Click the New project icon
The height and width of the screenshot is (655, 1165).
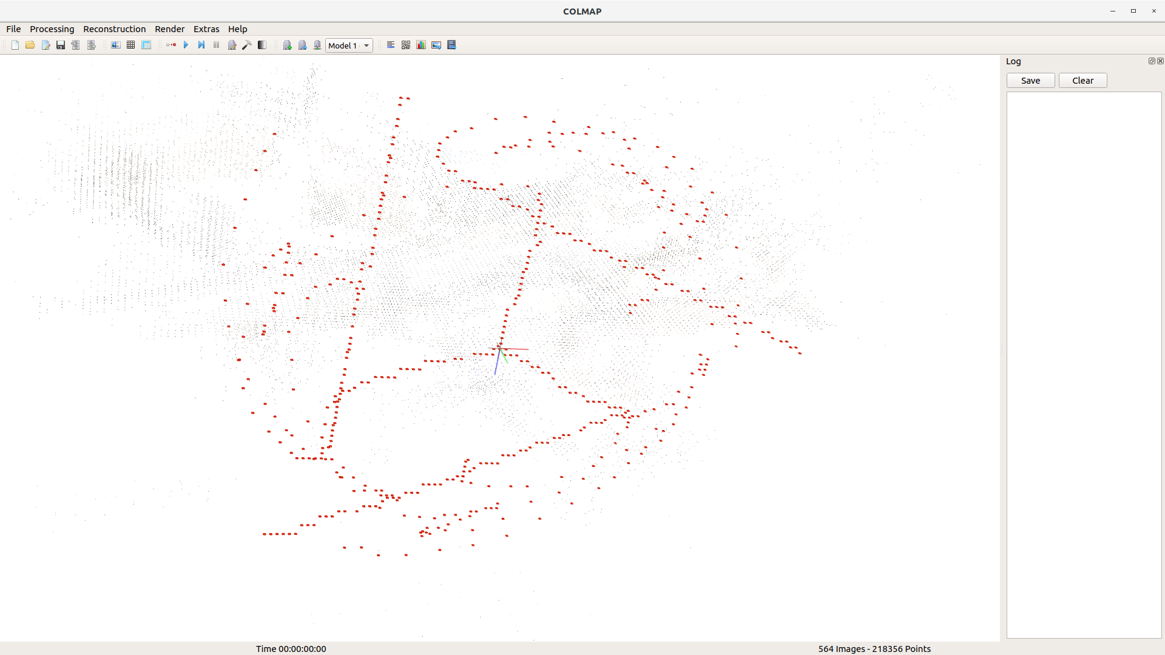(x=15, y=45)
